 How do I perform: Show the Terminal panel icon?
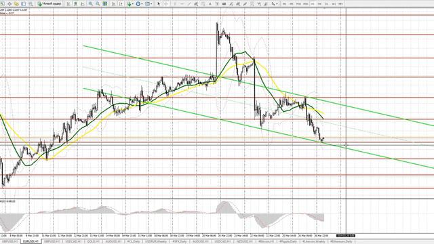[24, 4]
